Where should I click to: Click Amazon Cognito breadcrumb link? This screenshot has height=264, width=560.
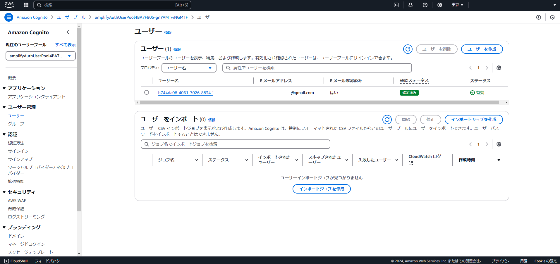32,17
